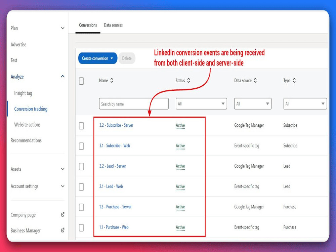Click Active status of 2.1 - Lead - Web
The height and width of the screenshot is (252, 336).
[180, 186]
